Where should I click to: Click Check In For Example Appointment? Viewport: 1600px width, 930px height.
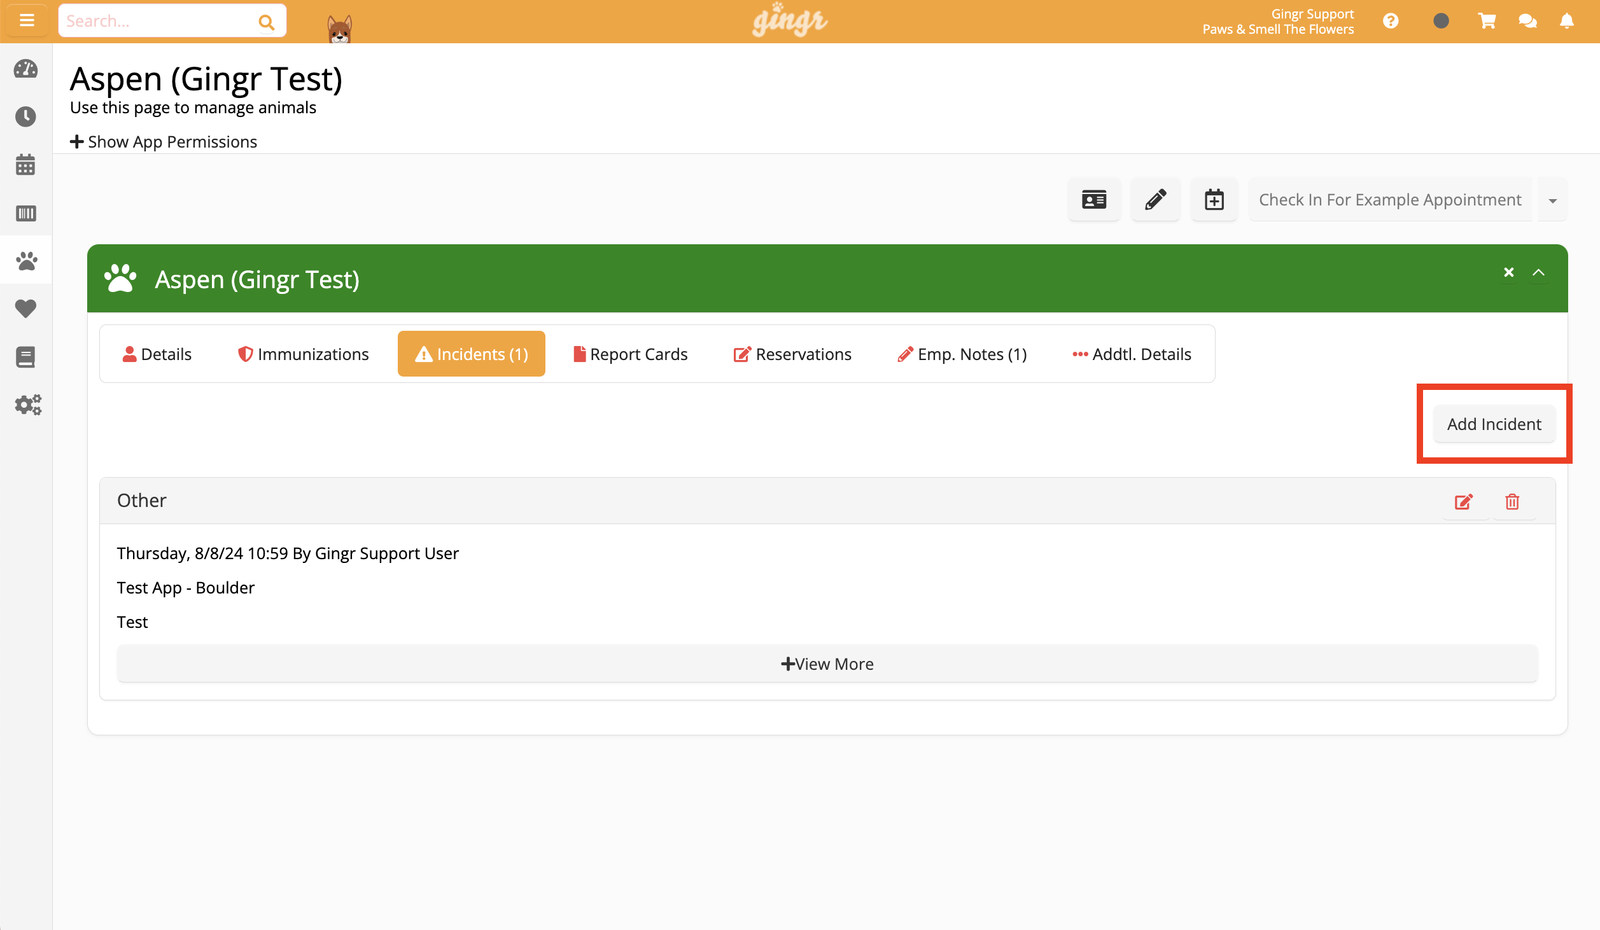[1391, 200]
